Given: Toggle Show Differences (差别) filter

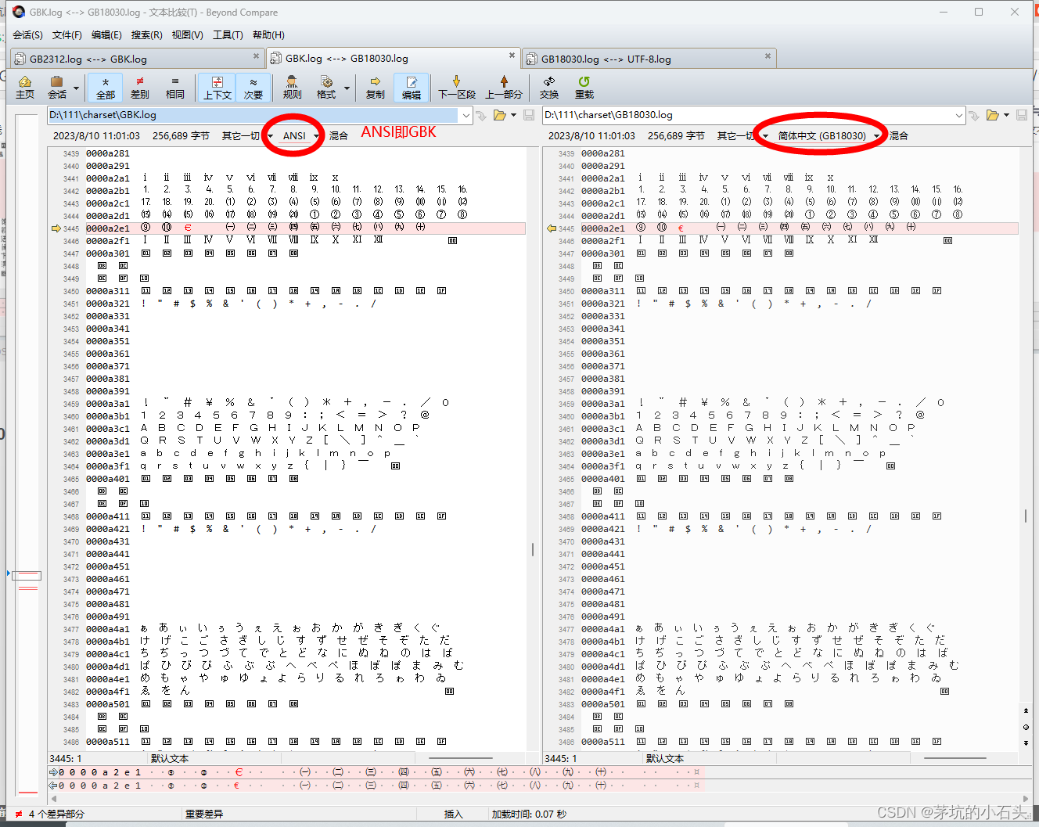Looking at the screenshot, I should (x=140, y=87).
